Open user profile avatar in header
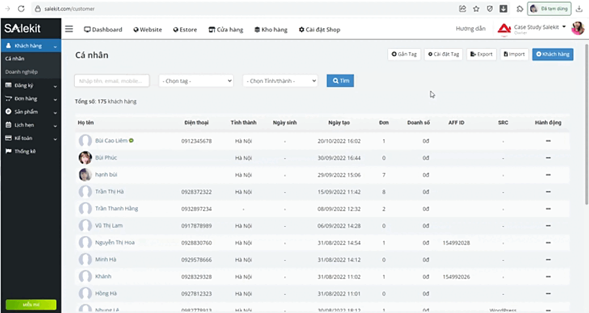 point(578,28)
